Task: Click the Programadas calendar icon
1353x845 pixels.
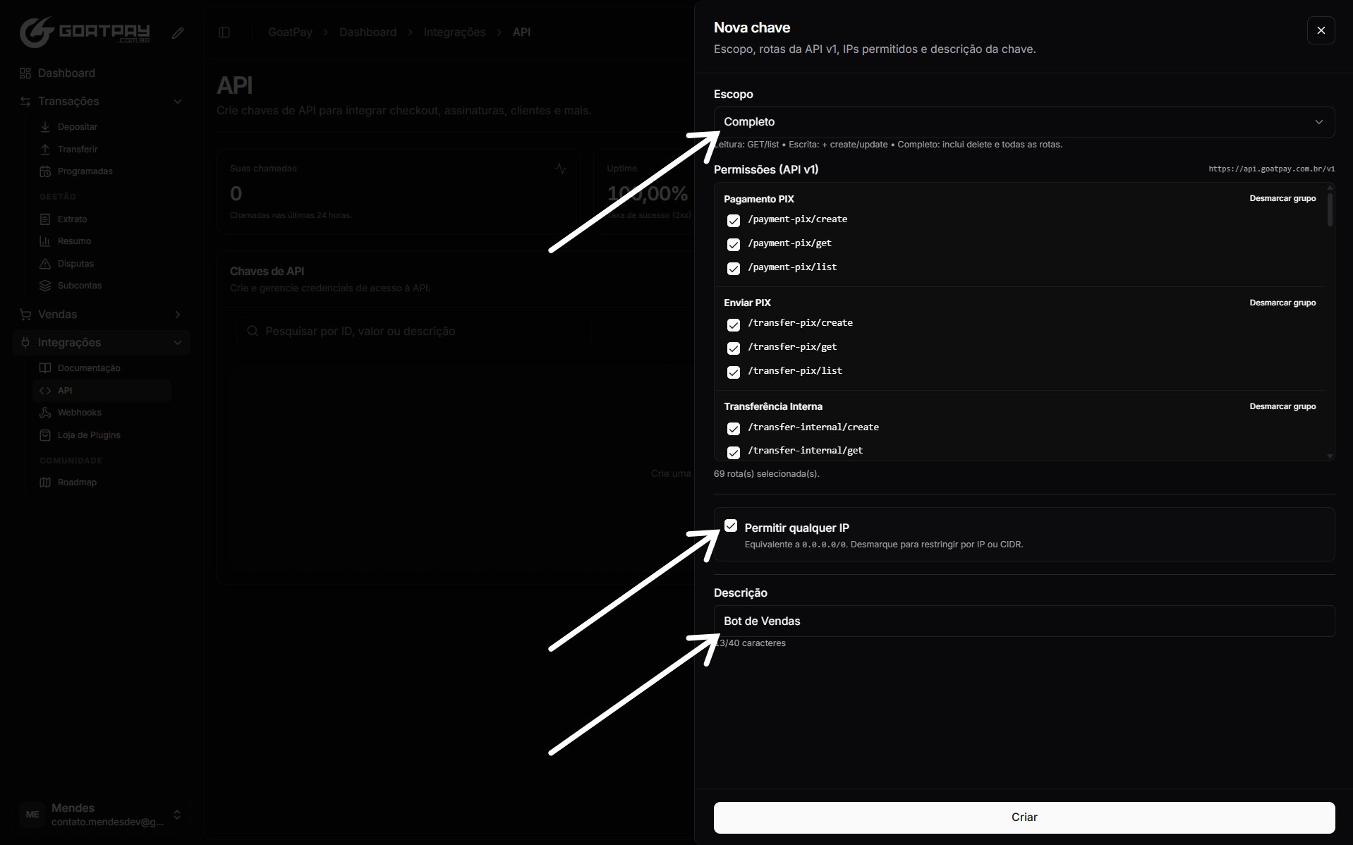Action: (x=45, y=171)
